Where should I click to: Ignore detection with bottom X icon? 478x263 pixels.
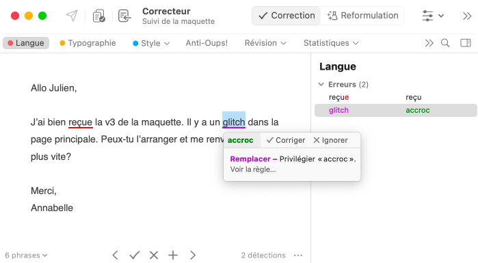pyautogui.click(x=154, y=255)
